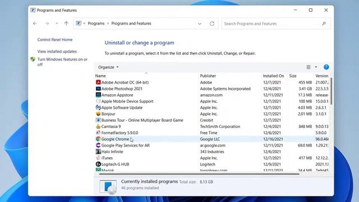
Task: Select Camtasia 9 name text
Action: pyautogui.click(x=111, y=126)
